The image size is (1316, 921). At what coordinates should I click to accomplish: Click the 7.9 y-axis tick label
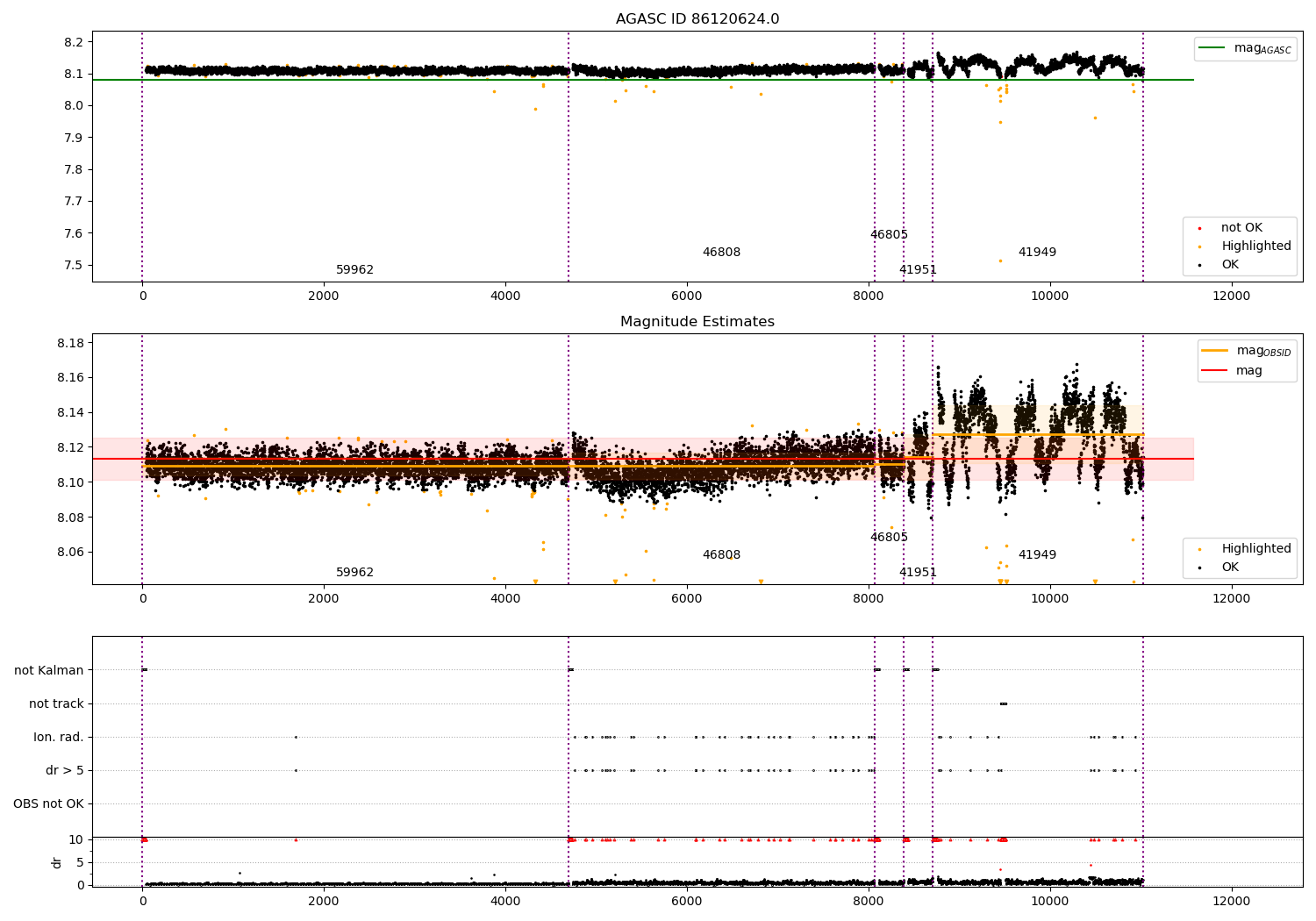point(74,139)
